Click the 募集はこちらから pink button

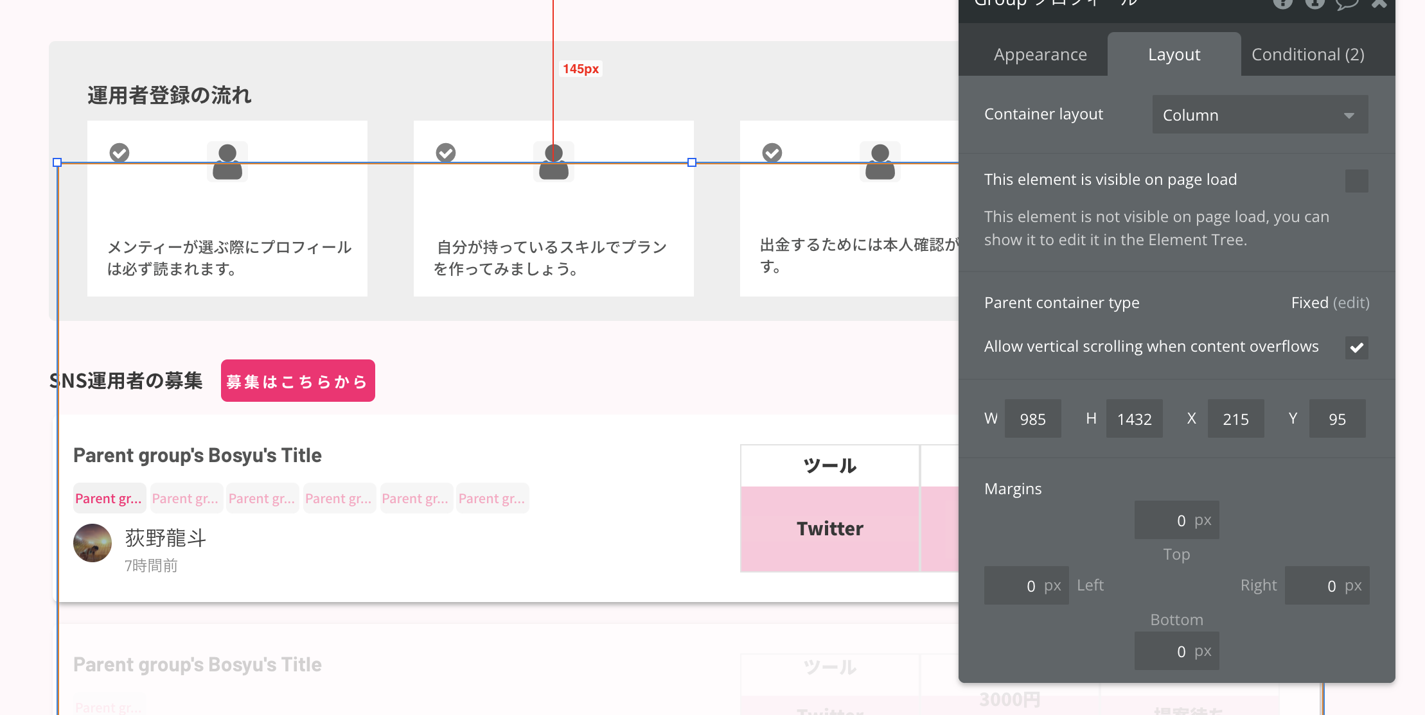pyautogui.click(x=297, y=381)
